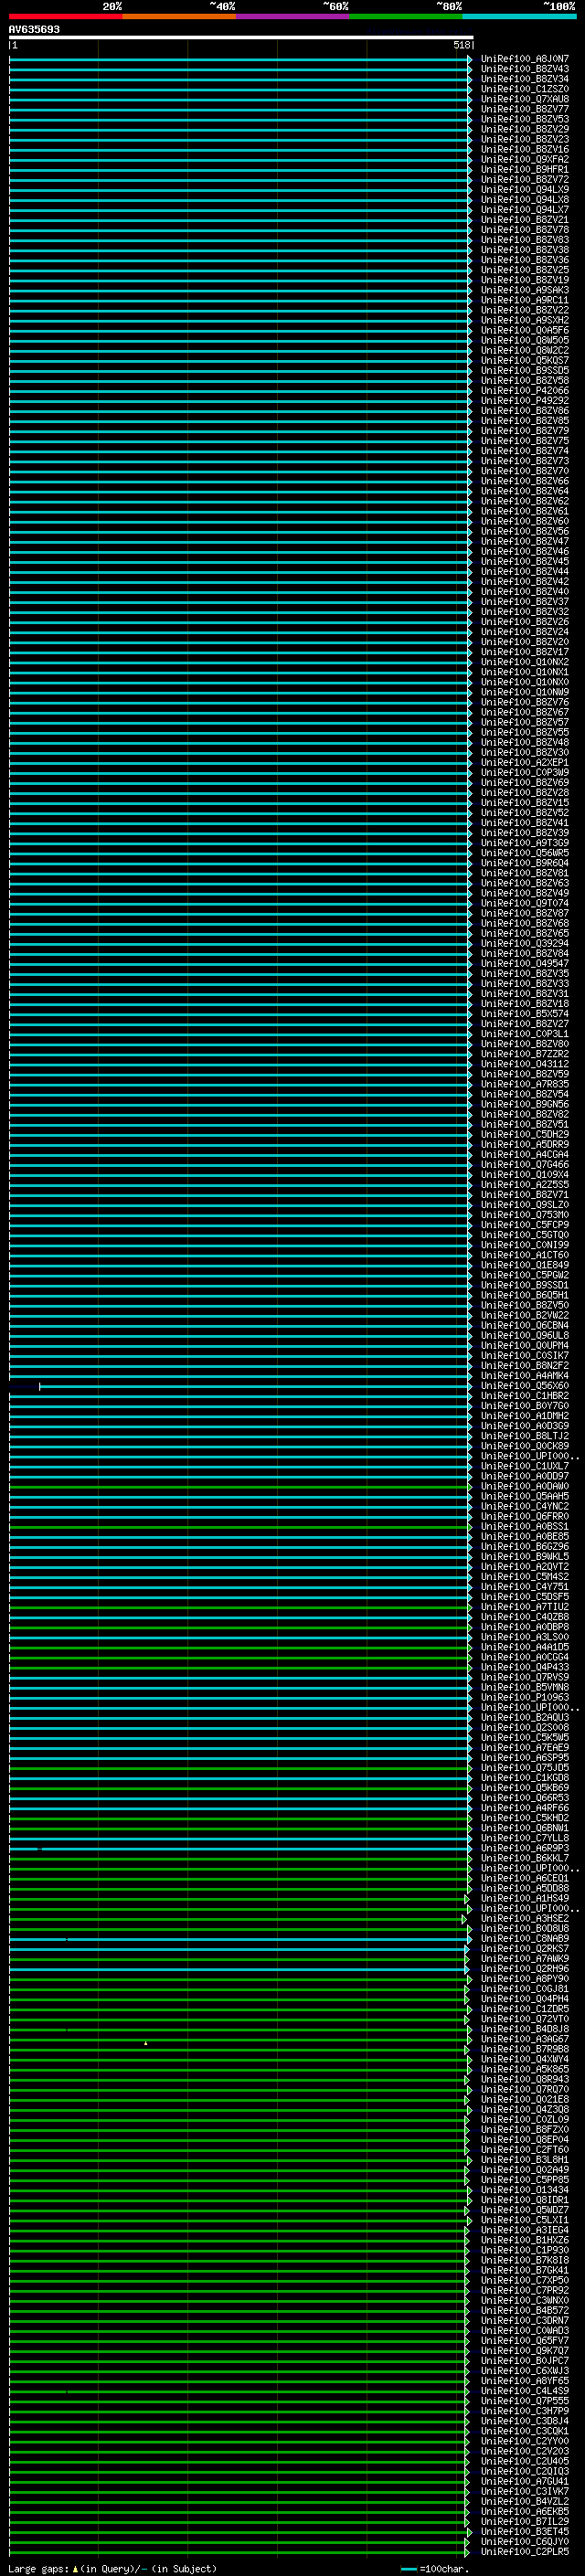585x2576 pixels.
Task: Select the label UniRef100_Q56X60
Action: [525, 1386]
